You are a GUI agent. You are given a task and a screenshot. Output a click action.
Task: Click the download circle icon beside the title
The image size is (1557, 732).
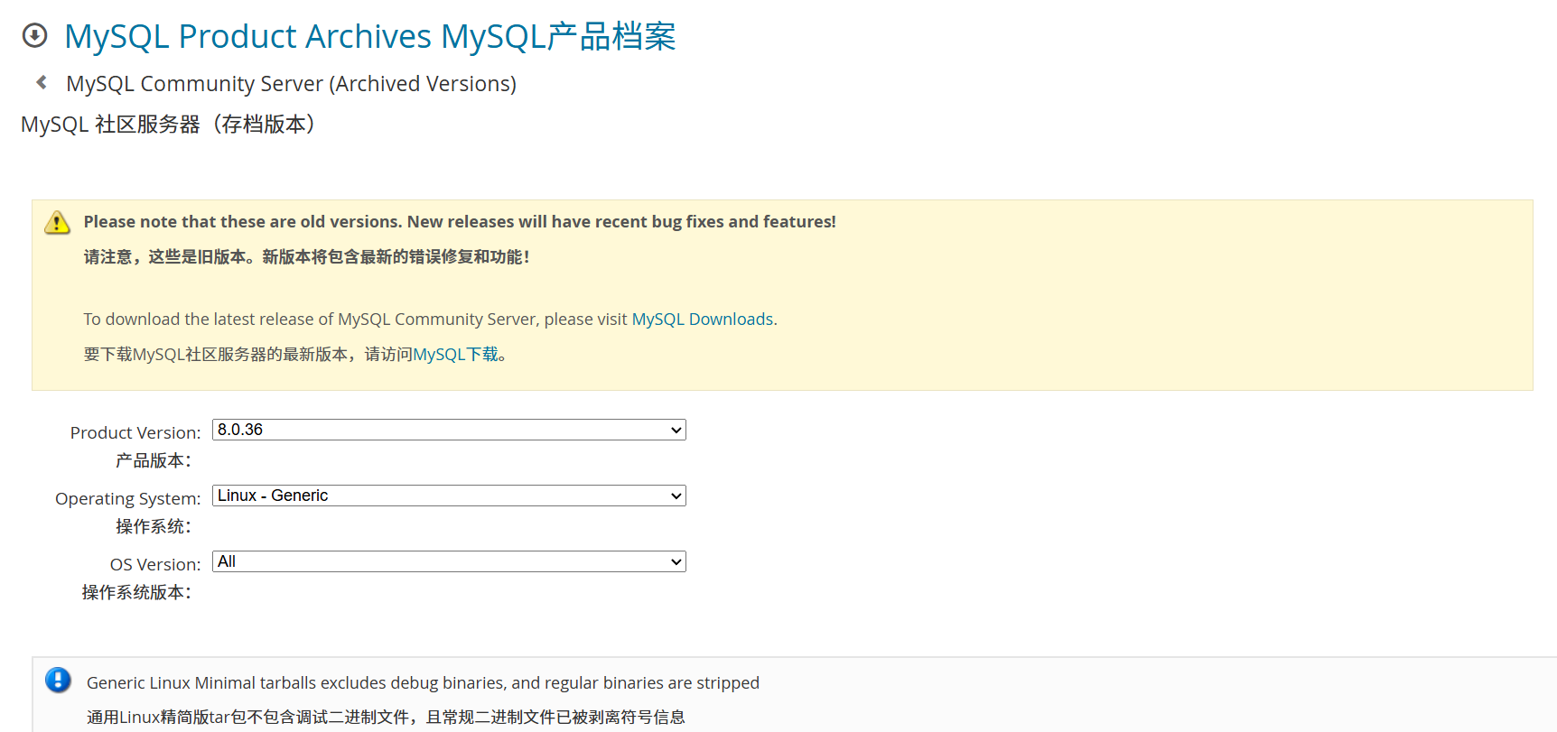pyautogui.click(x=34, y=36)
